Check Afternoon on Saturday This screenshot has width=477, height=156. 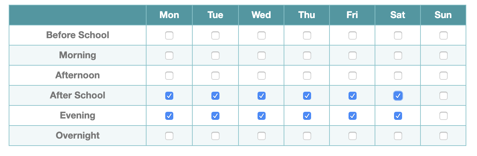[398, 75]
